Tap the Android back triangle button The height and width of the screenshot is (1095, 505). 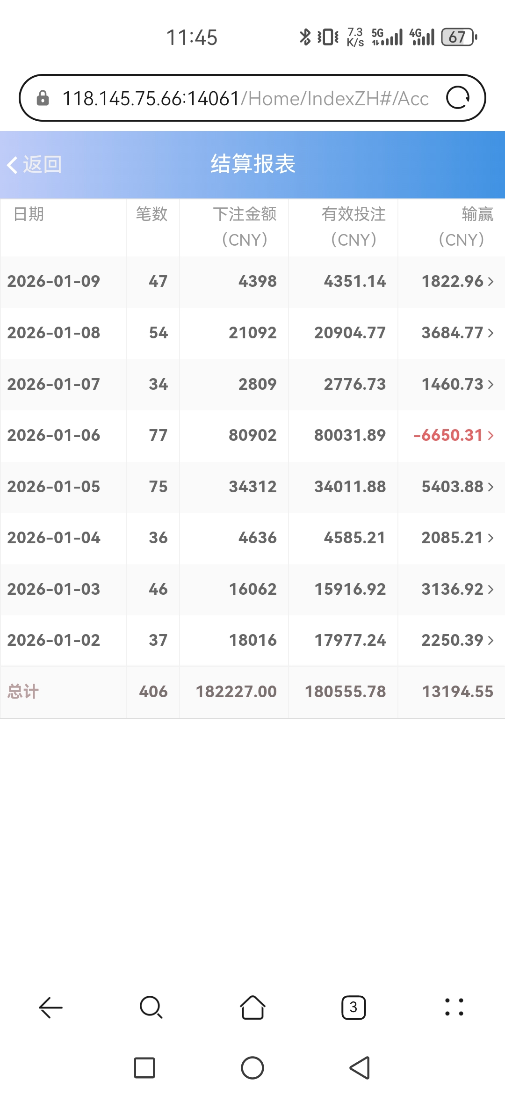[x=360, y=1068]
